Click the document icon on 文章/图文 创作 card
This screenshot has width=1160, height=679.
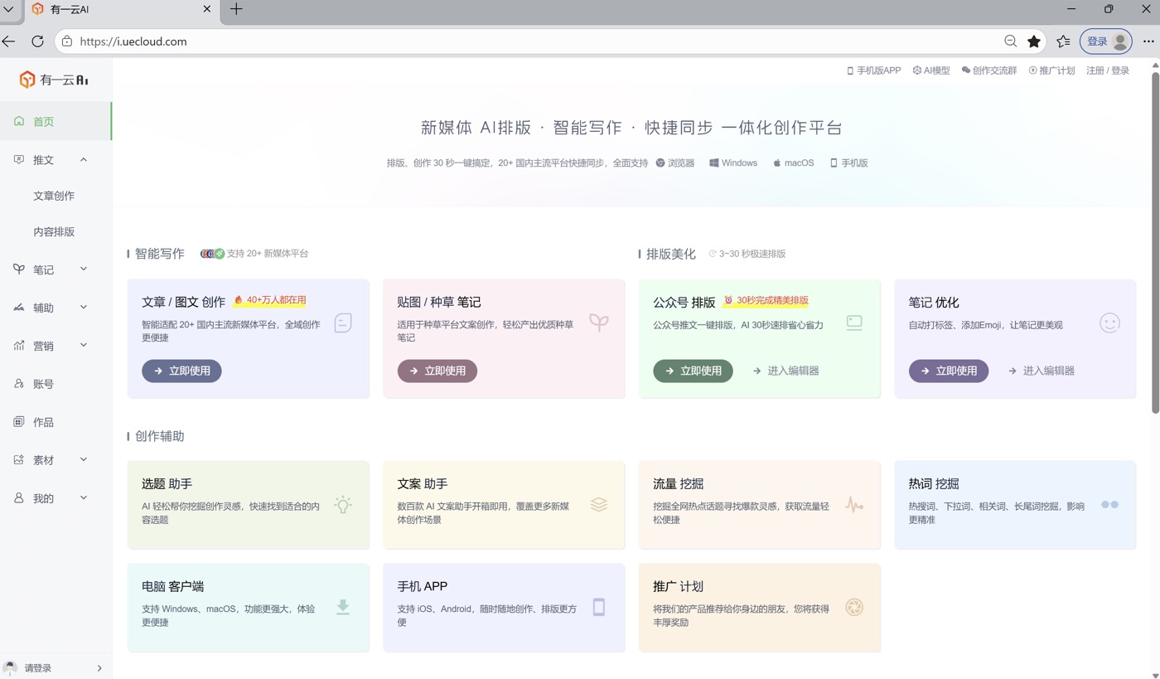point(343,323)
